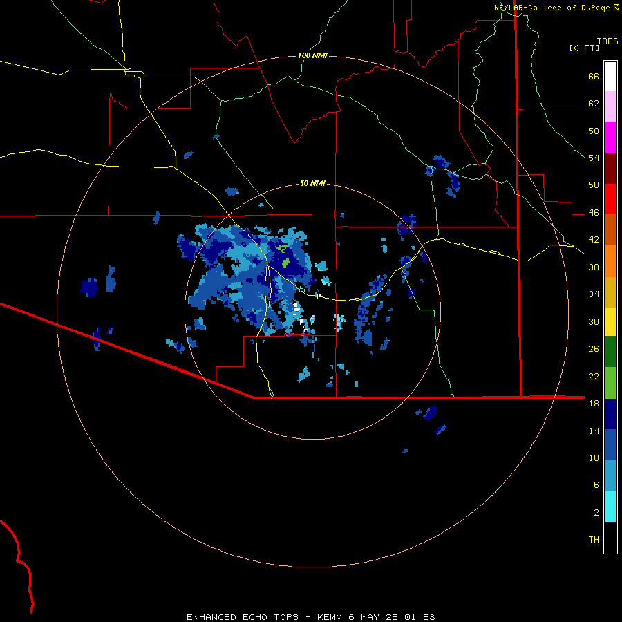Click the "34" scale value
The height and width of the screenshot is (622, 622).
pyautogui.click(x=594, y=294)
